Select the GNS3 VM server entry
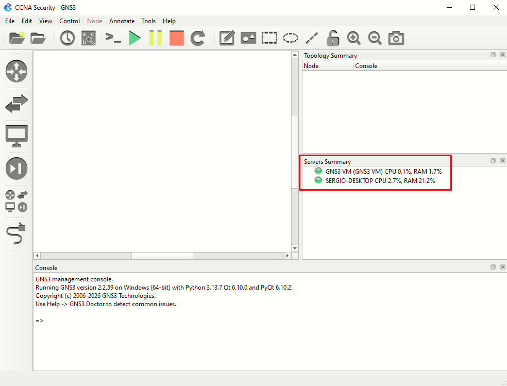The width and height of the screenshot is (507, 386). (x=383, y=171)
